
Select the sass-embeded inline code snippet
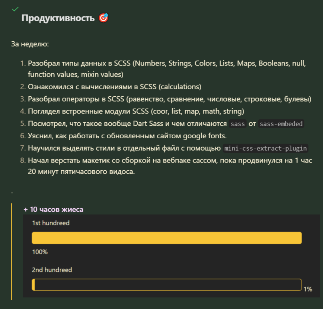click(281, 124)
